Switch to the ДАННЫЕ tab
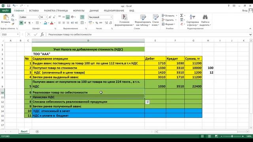253x142 pixels. 94,11
